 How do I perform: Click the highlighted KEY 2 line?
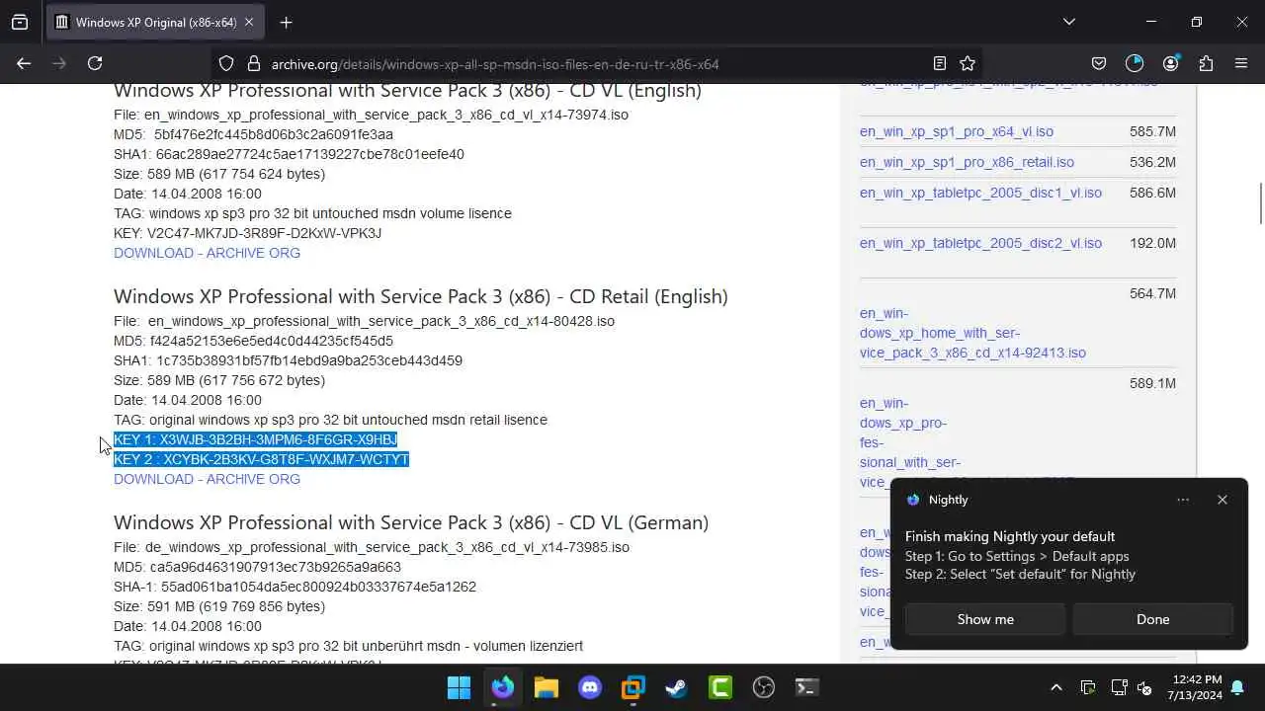tap(261, 459)
